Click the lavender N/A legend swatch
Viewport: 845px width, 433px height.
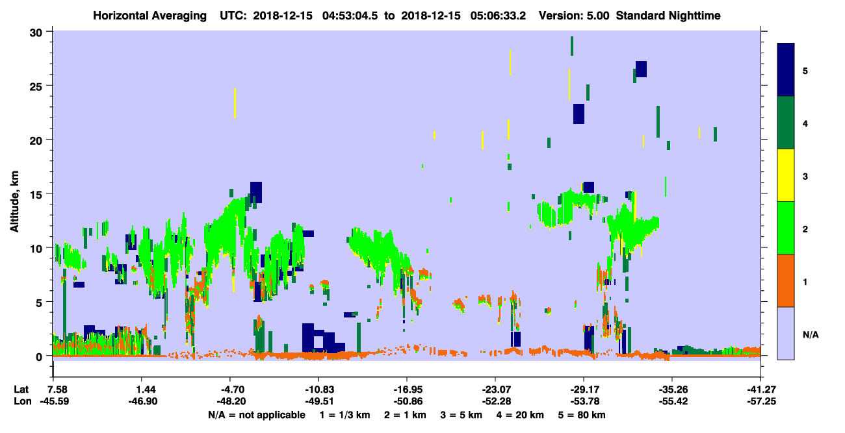point(786,332)
